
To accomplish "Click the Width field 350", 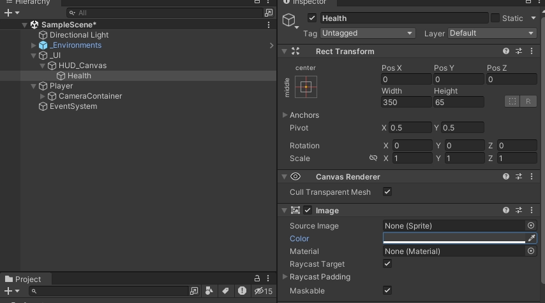I will tap(407, 102).
